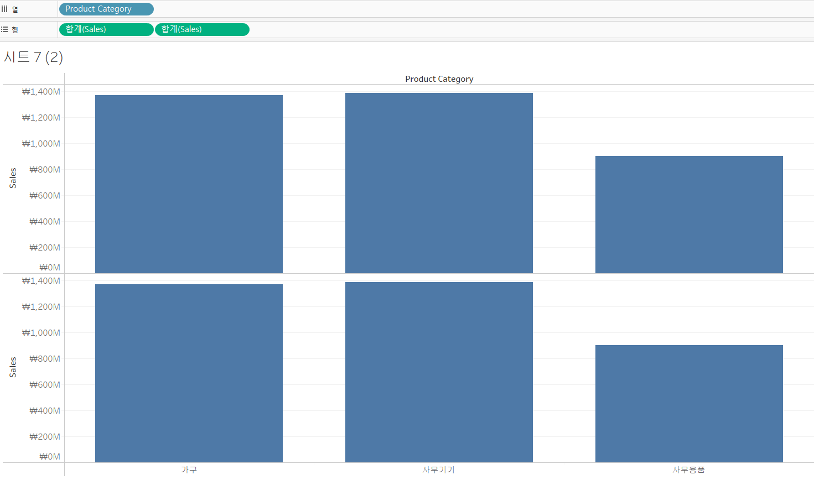This screenshot has height=480, width=814.
Task: Click the ₩1,400M tick on upper chart axis
Action: click(x=41, y=92)
